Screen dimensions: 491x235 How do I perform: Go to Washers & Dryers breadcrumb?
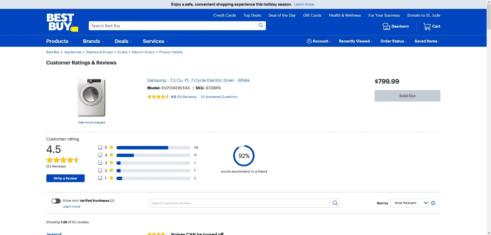99,52
